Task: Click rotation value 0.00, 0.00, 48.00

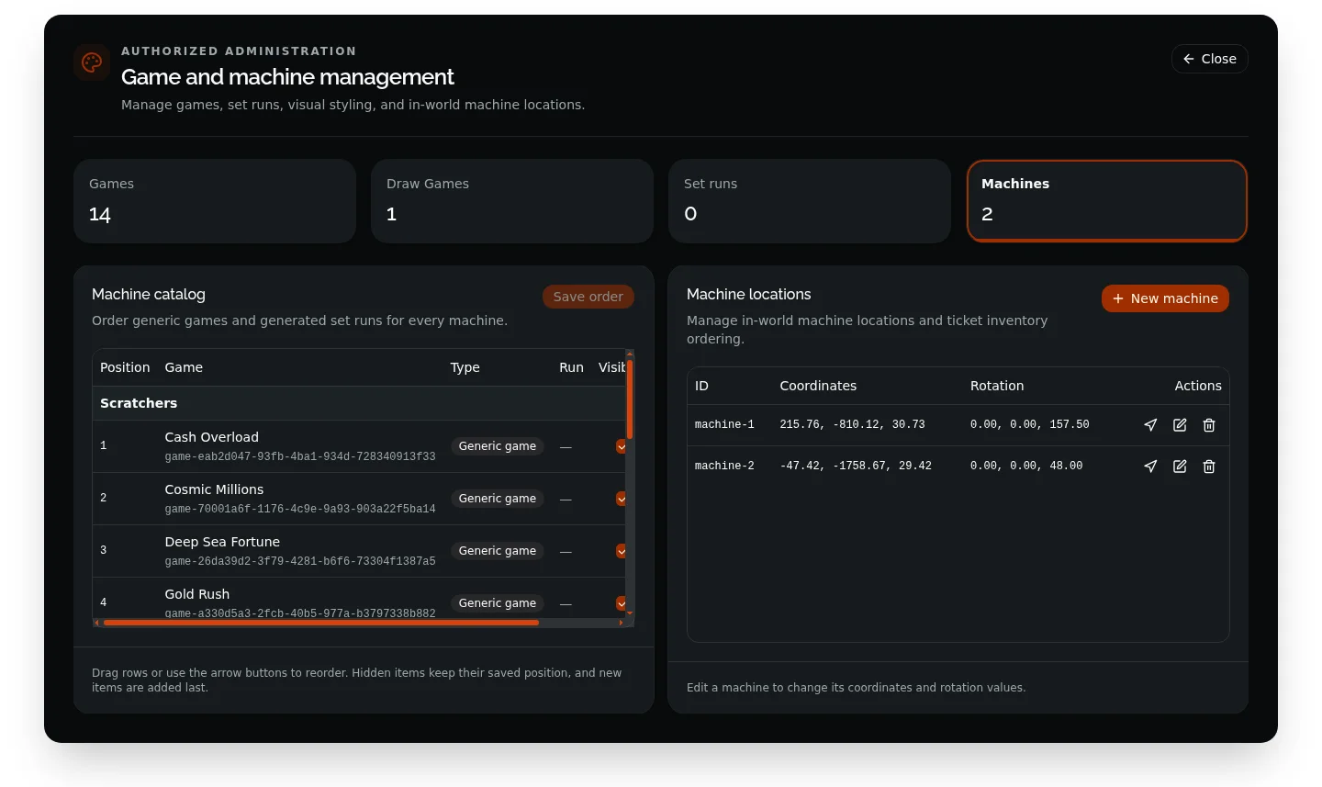Action: (x=1026, y=467)
